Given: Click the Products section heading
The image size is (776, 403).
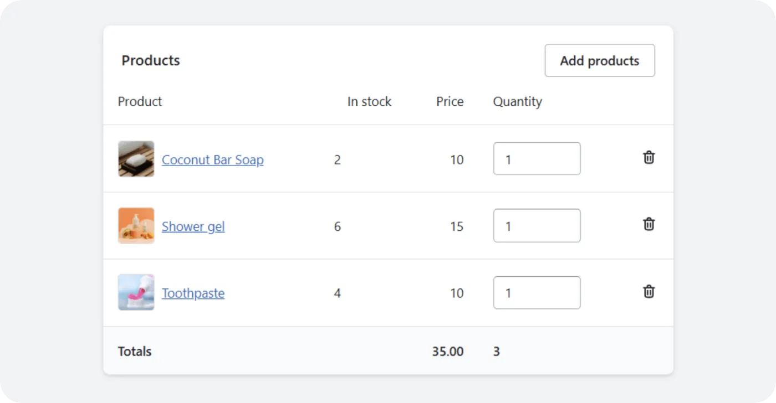Looking at the screenshot, I should coord(150,60).
